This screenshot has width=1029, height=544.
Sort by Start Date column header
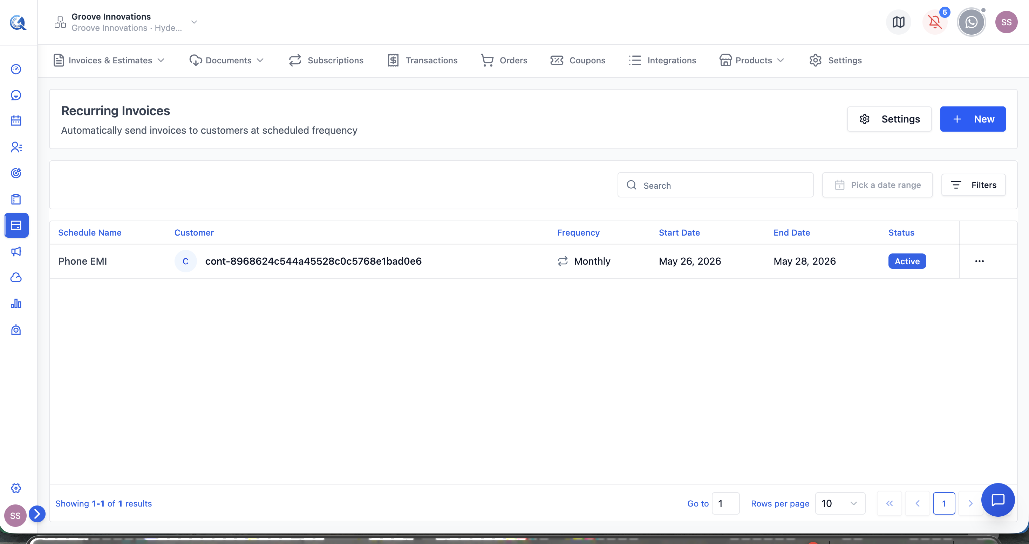(679, 232)
